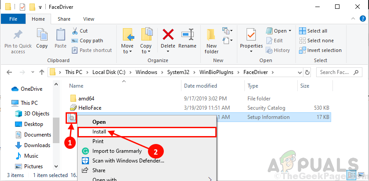Go up one folder level
Image resolution: width=369 pixels, height=181 pixels.
coord(42,72)
